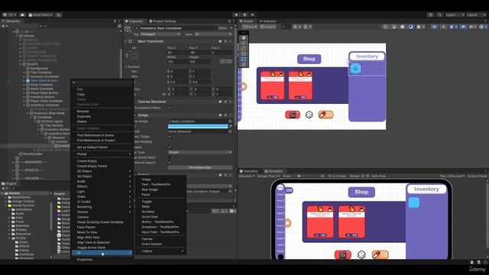Toggle the Cull Transparent Mesh checkbox
Screen dimensions: 489x275
coord(170,108)
